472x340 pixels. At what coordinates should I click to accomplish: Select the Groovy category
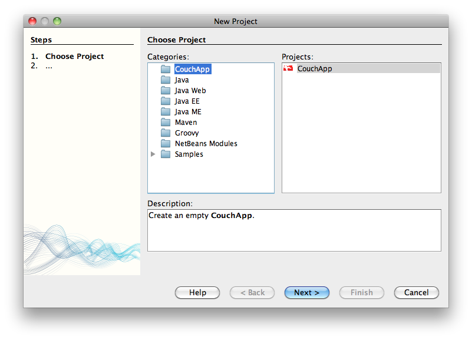tap(187, 133)
